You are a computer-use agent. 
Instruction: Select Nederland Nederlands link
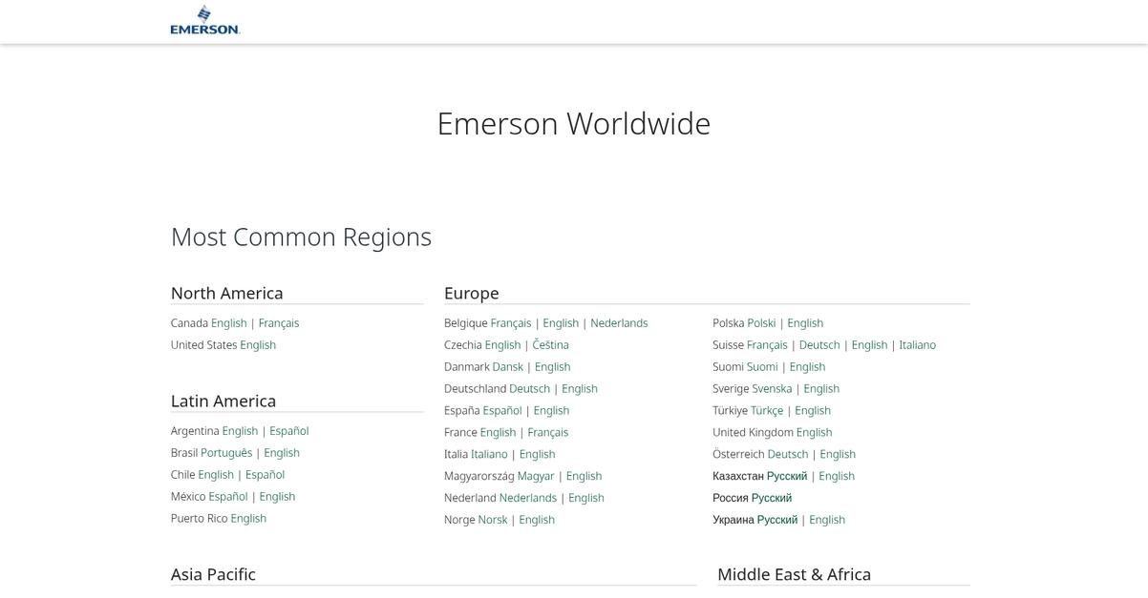[528, 499]
